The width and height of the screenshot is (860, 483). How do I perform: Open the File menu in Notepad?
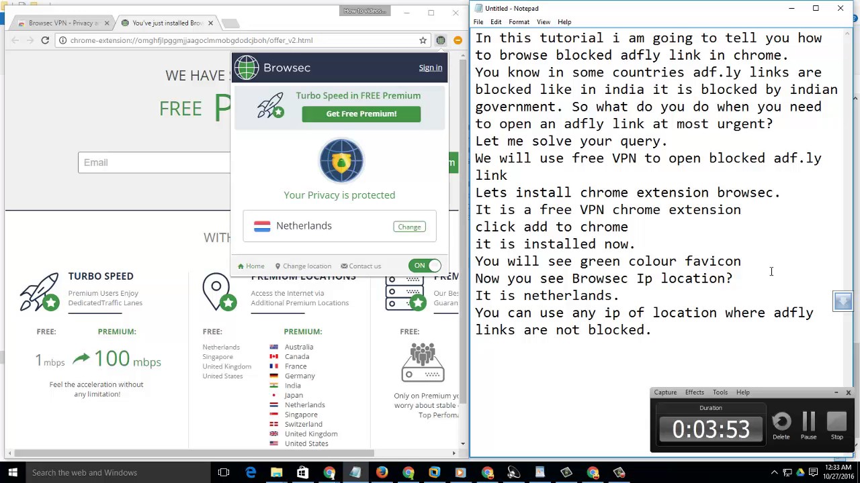pos(478,22)
